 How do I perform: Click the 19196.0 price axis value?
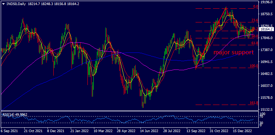[266, 2]
